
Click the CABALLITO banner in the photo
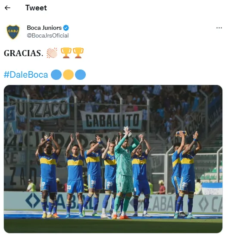click(x=111, y=120)
